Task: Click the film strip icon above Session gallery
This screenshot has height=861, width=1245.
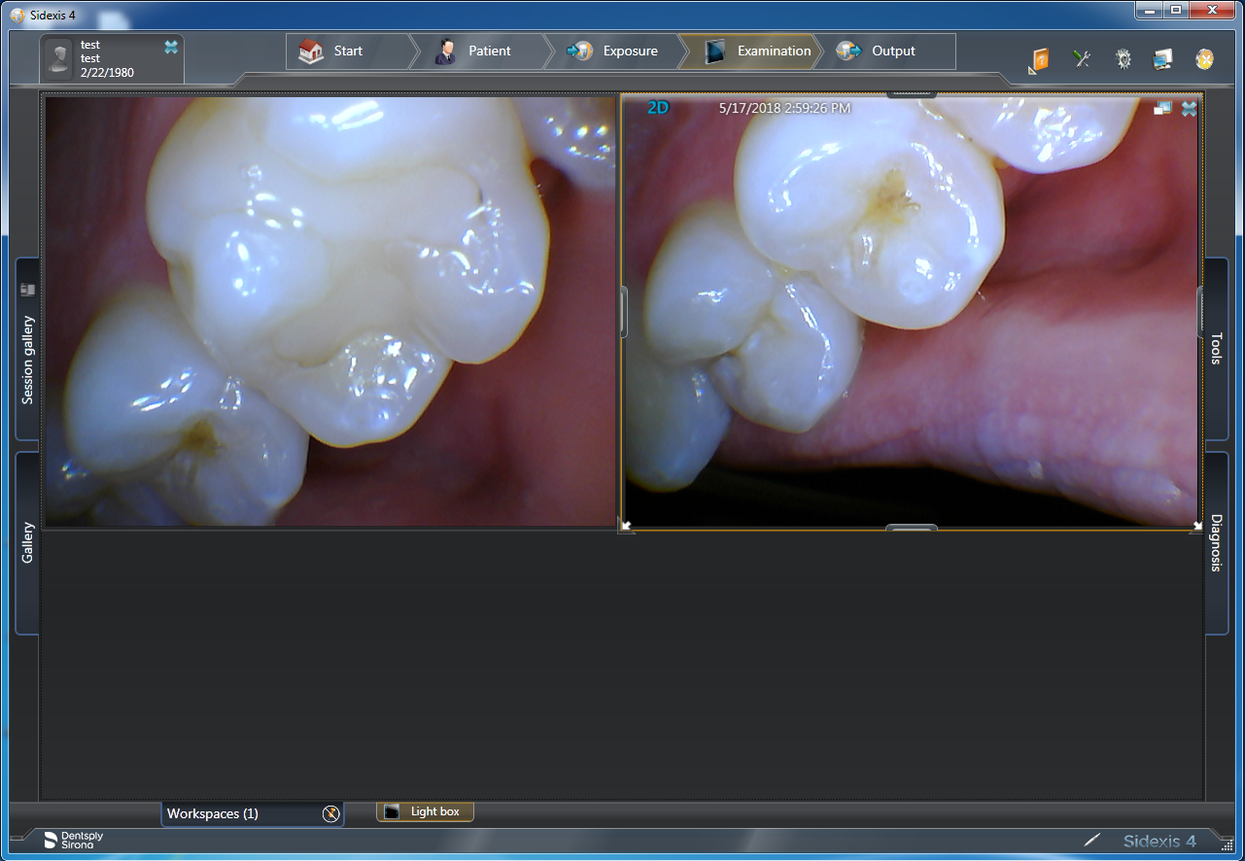Action: pyautogui.click(x=27, y=289)
